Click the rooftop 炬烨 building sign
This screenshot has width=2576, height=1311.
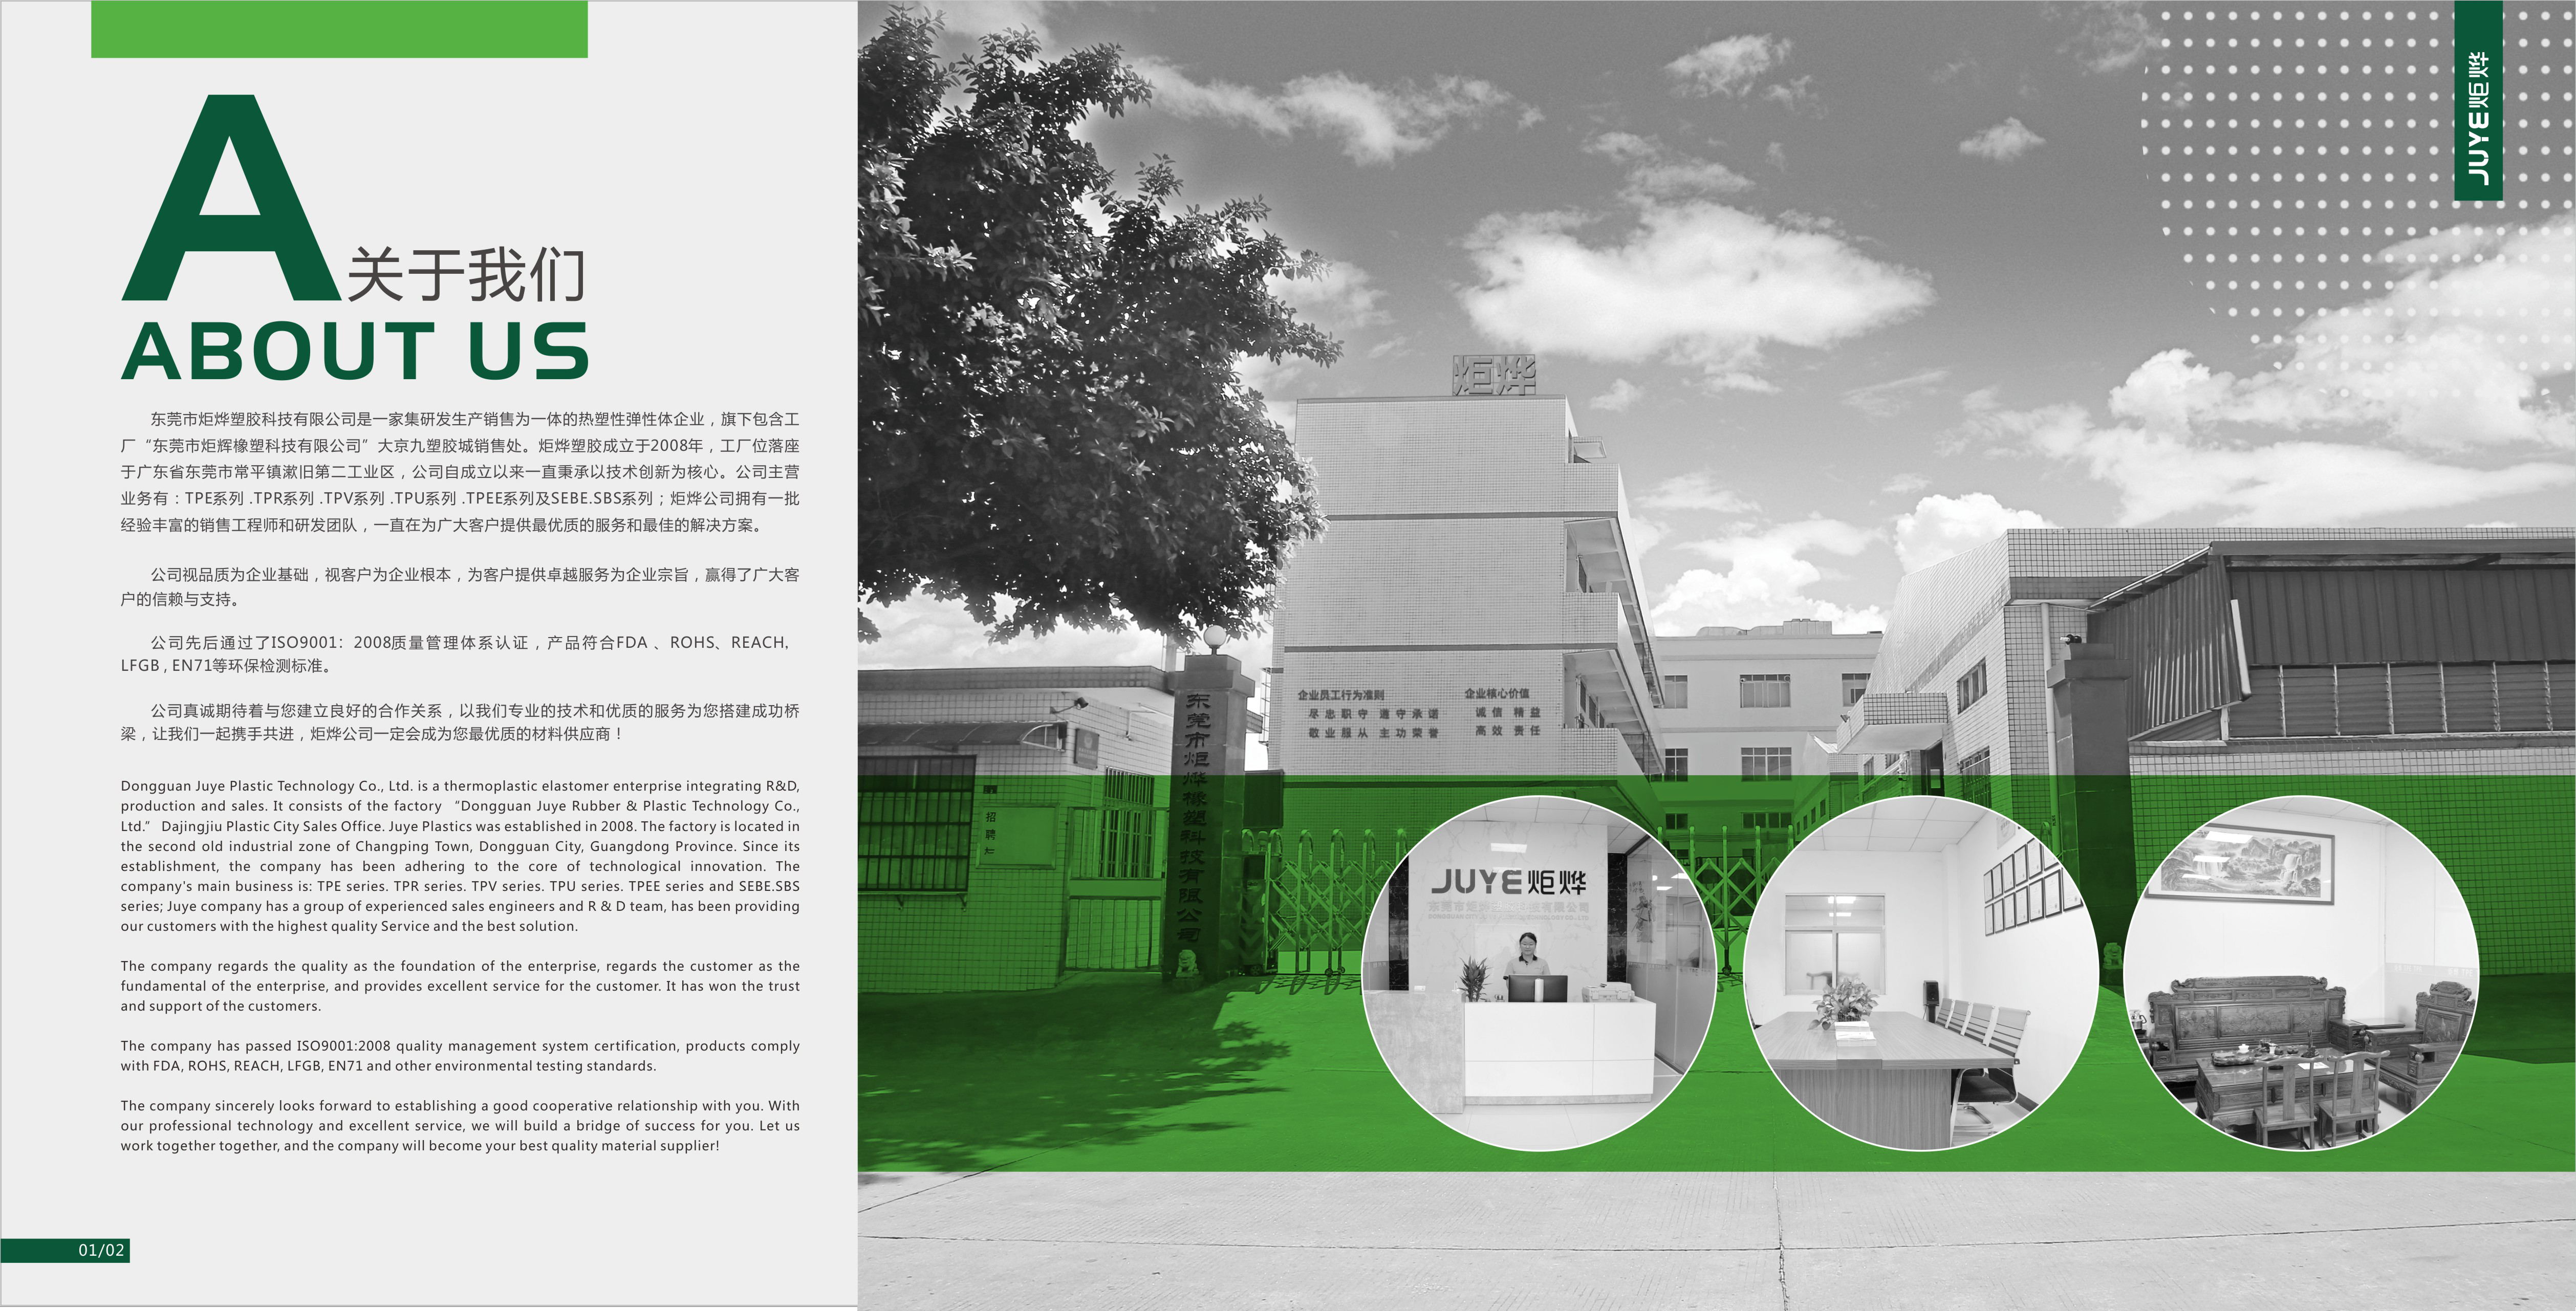1493,375
